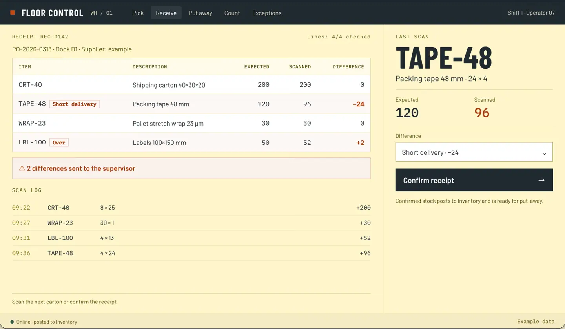This screenshot has height=329, width=565.
Task: Click the 2 differences sent to supervisor banner
Action: coord(191,168)
